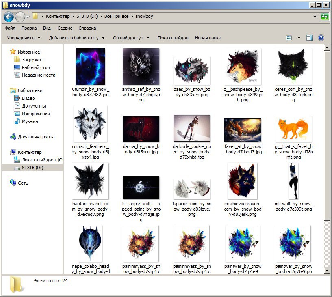Viewport: 332px width, 297px height.
Task: Select the comisch_feathers_by_snow_body thumbnail
Action: tap(90, 124)
